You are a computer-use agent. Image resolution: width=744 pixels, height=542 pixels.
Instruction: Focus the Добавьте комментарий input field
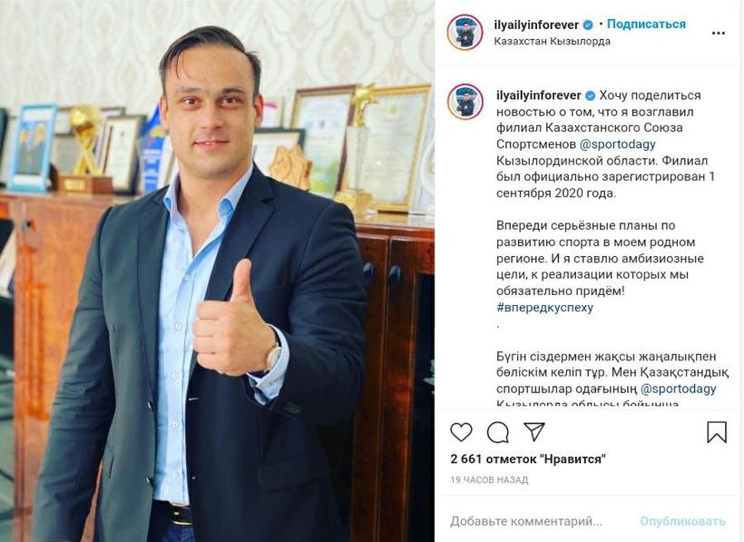point(539,521)
